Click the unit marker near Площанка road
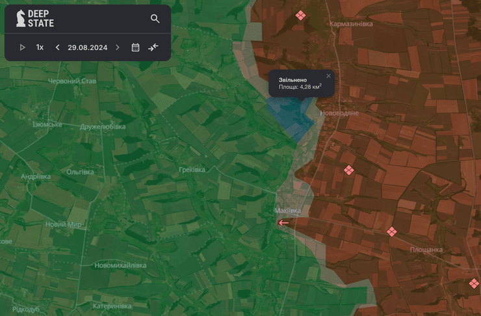 391,231
